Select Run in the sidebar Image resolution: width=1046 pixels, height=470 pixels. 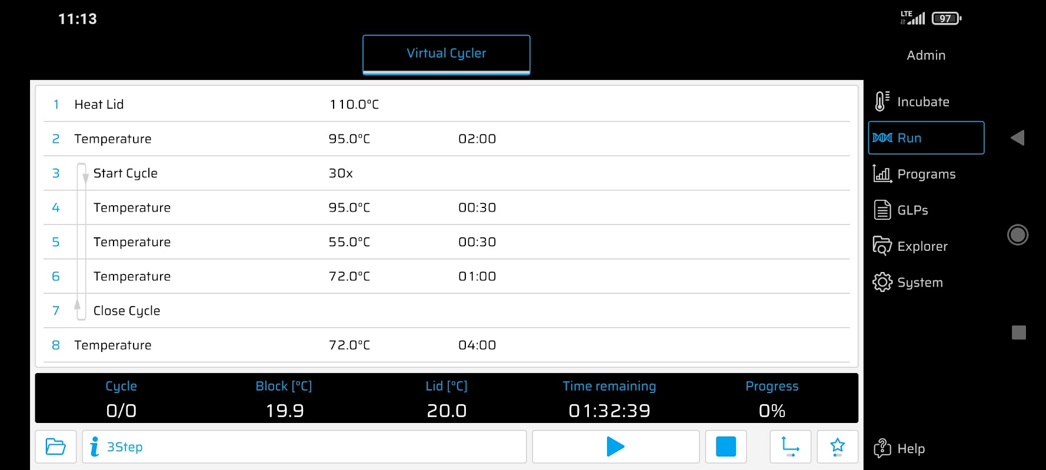tap(925, 138)
